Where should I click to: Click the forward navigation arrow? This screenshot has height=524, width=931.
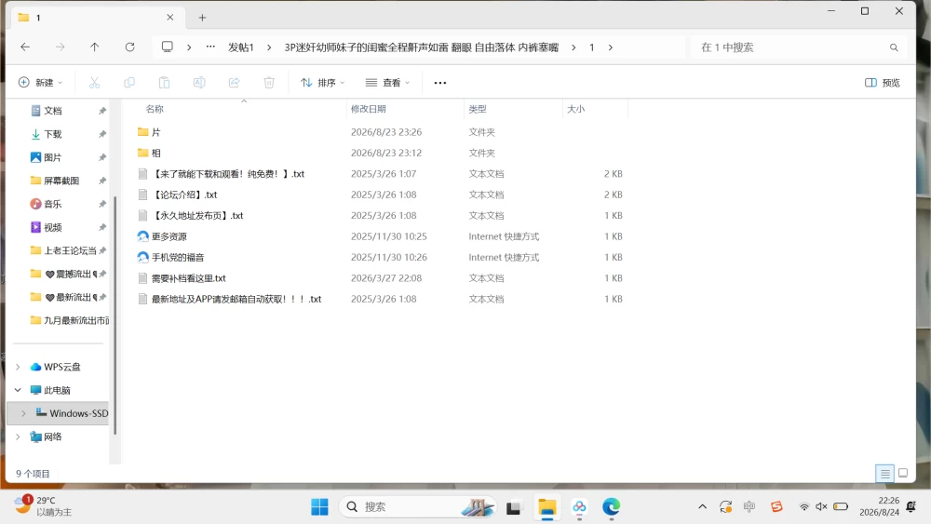coord(60,47)
